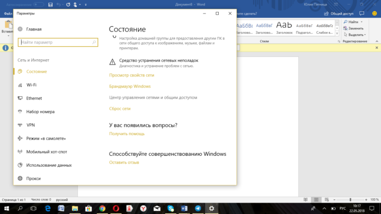Open the dropdown arrow next to Найти
381x214 pixels.
click(361, 22)
